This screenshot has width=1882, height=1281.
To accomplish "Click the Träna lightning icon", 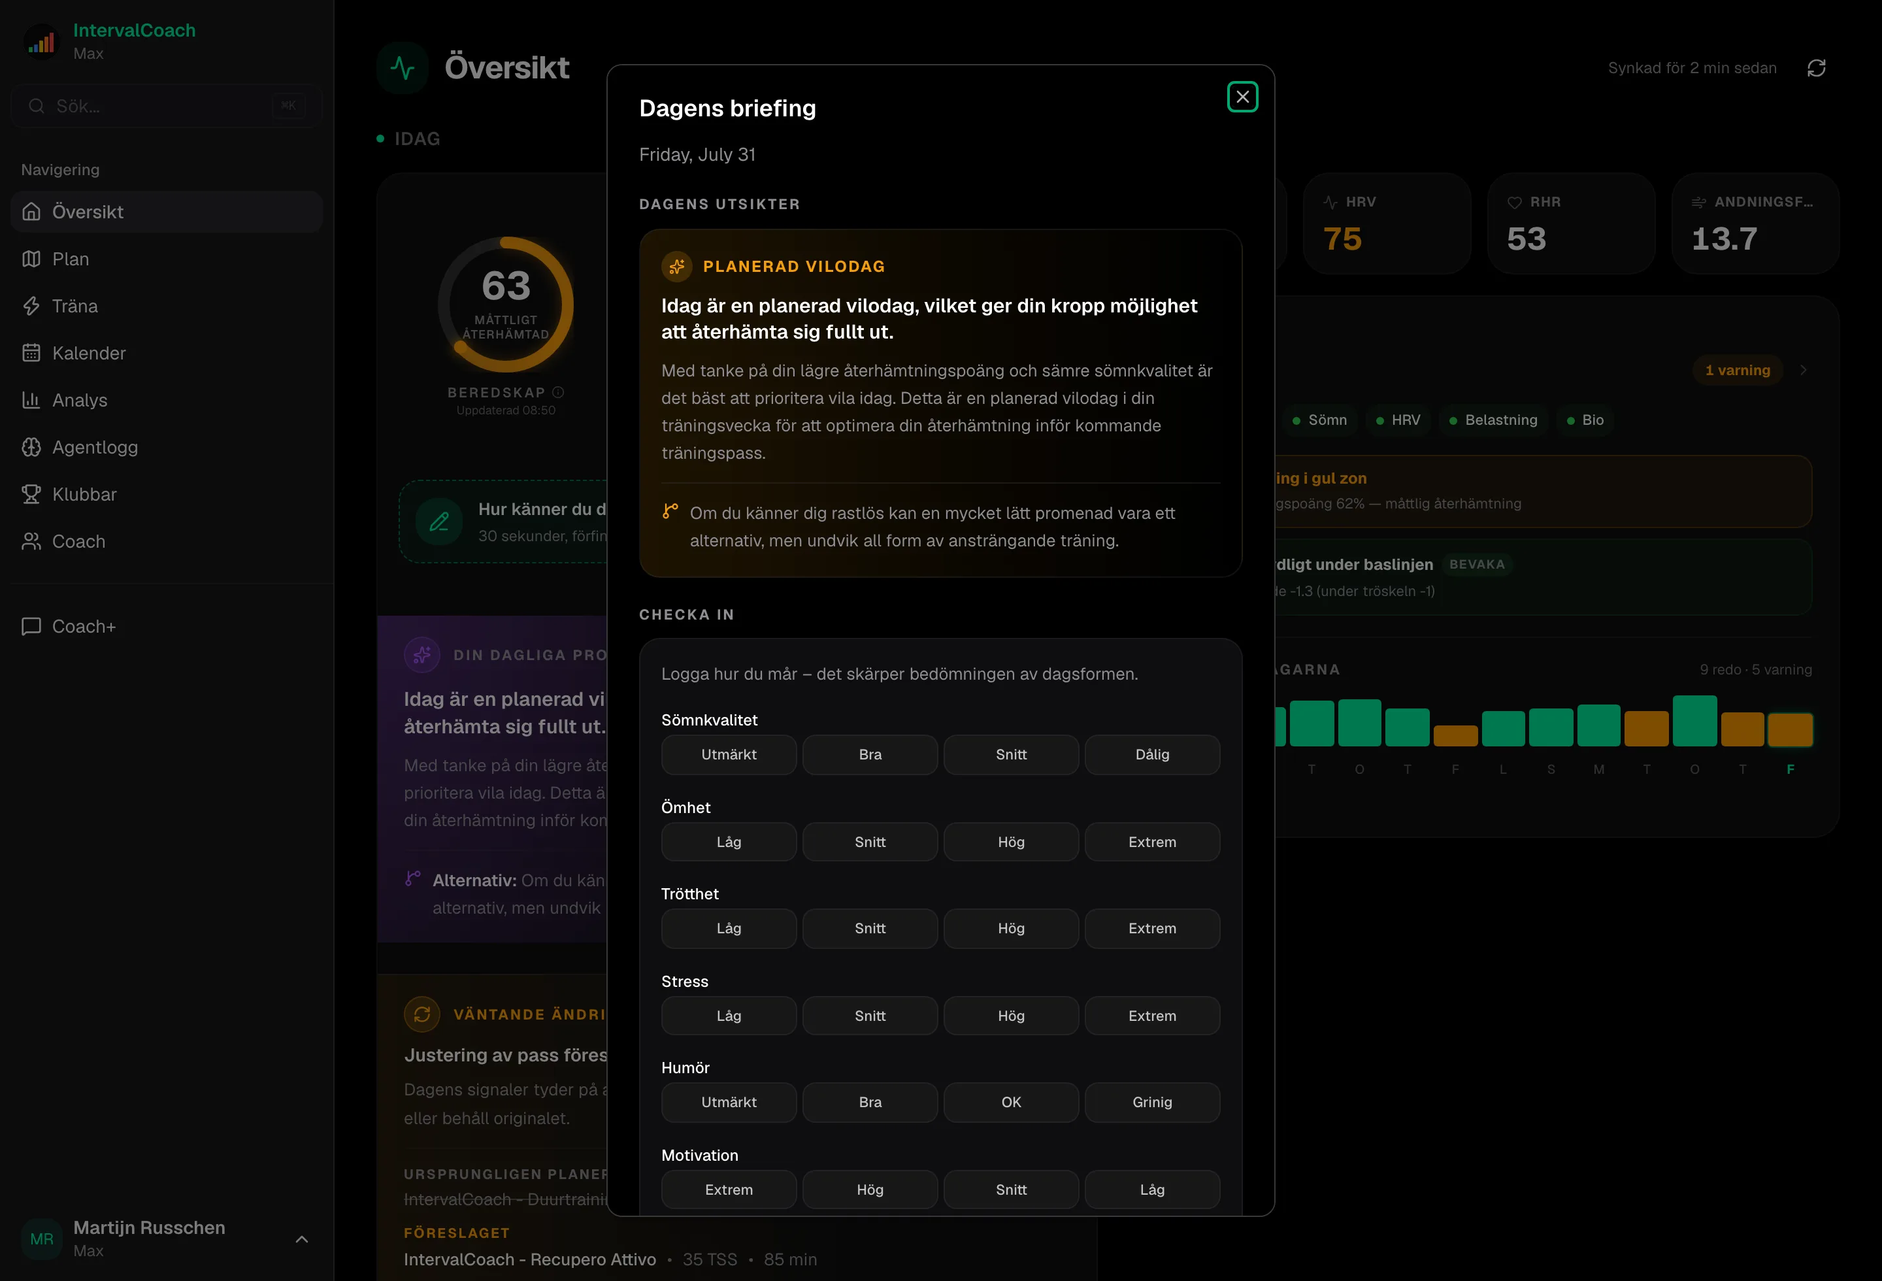I will tap(31, 305).
